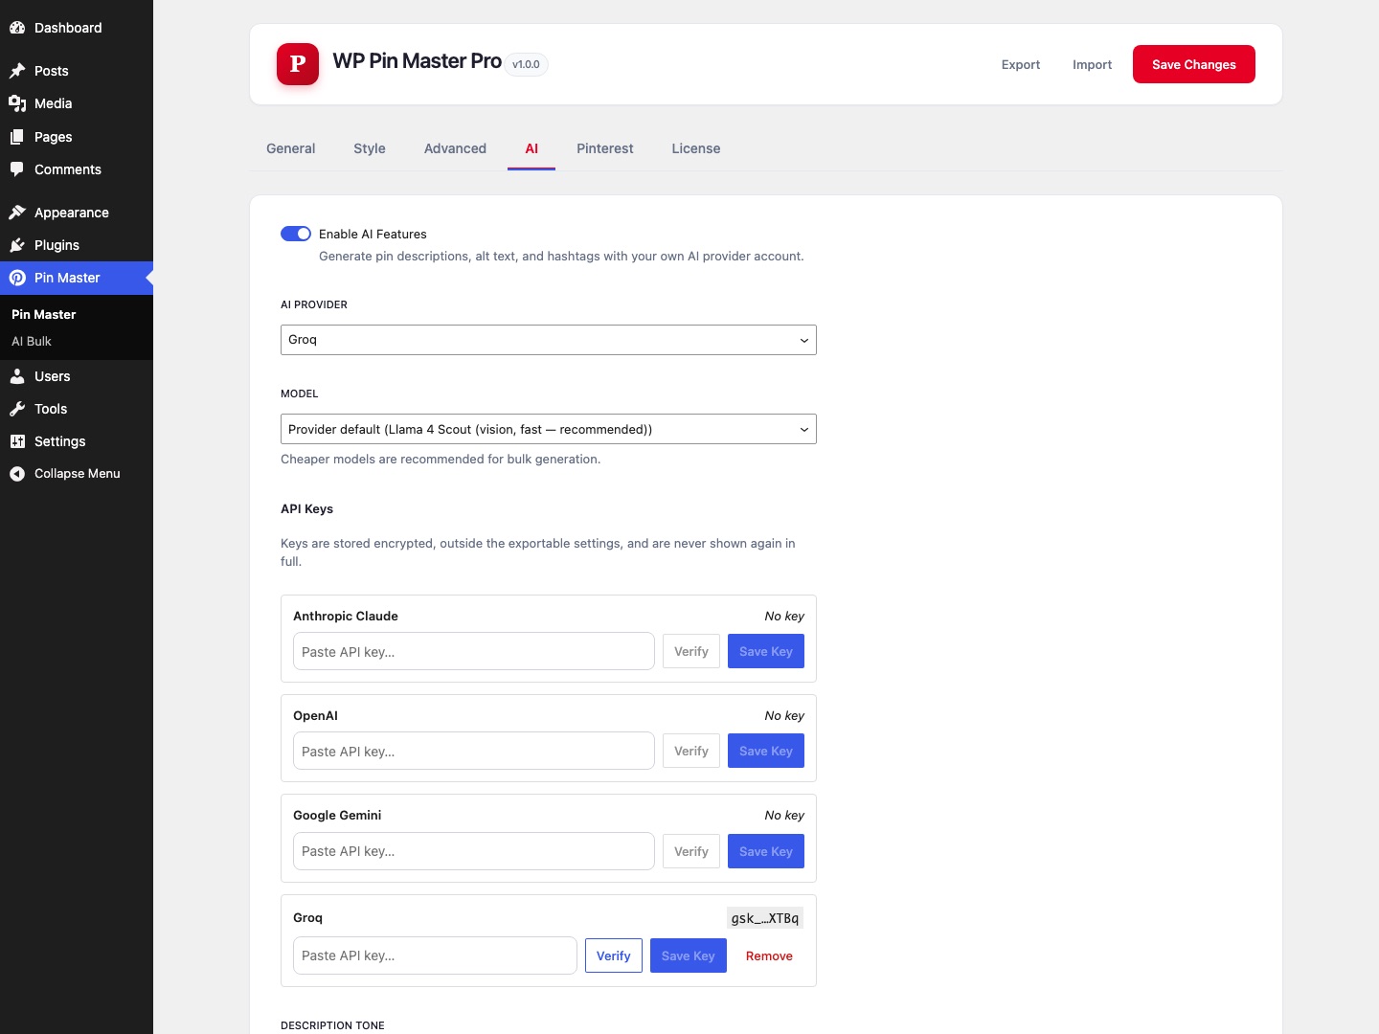Save the OpenAI key
Screen dimensions: 1379x1034
766,751
